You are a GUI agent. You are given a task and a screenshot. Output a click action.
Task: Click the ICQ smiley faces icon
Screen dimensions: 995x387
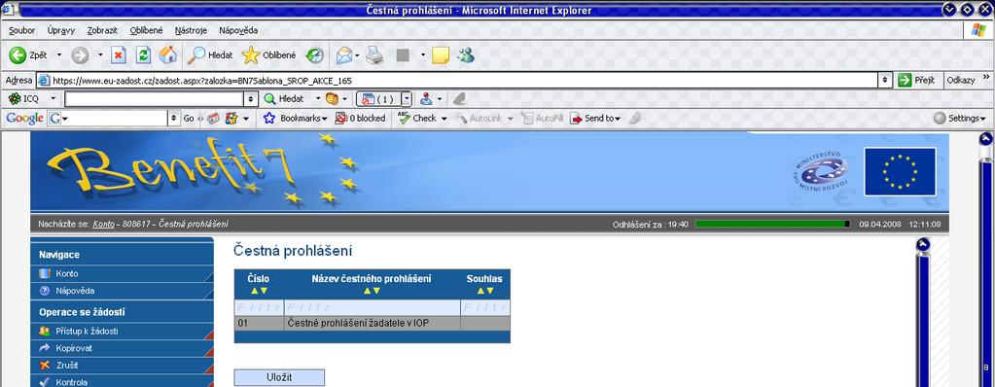pyautogui.click(x=332, y=99)
